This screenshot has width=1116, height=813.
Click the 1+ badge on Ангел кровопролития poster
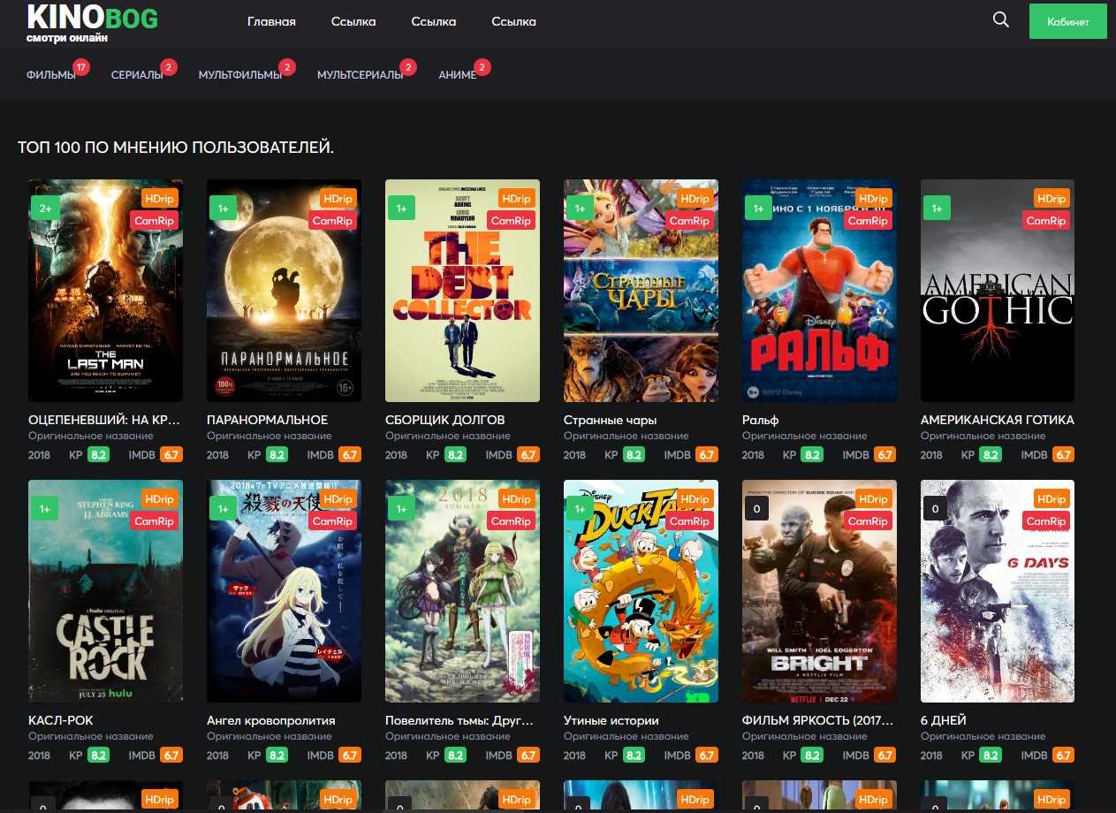tap(223, 508)
